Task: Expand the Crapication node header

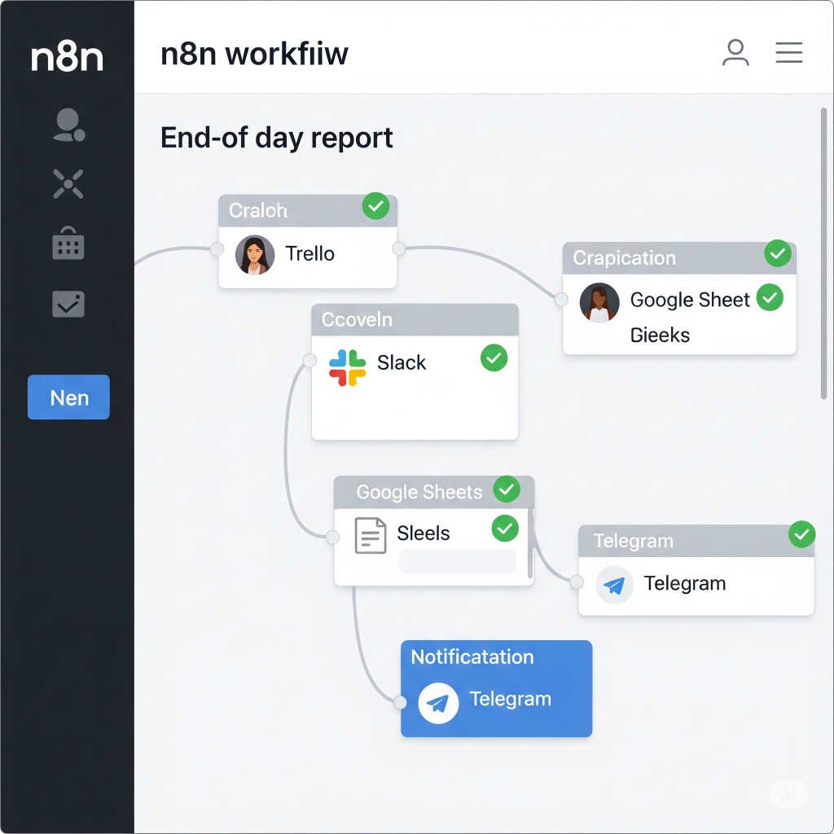Action: pos(624,258)
